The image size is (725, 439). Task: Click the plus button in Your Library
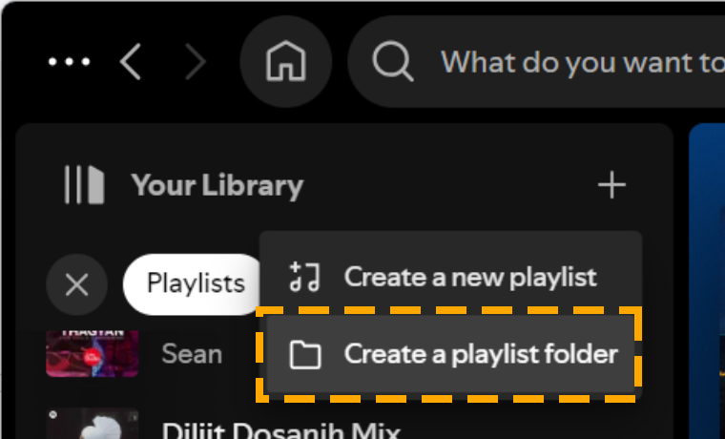pyautogui.click(x=611, y=185)
